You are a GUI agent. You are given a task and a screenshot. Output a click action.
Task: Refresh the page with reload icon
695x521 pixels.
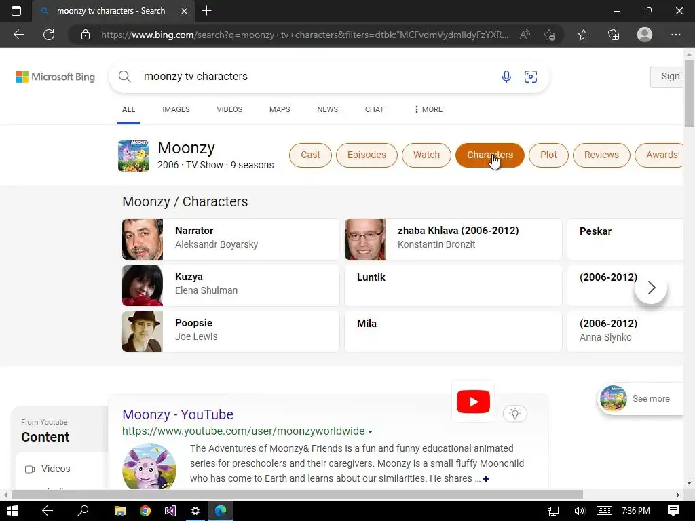(x=49, y=35)
